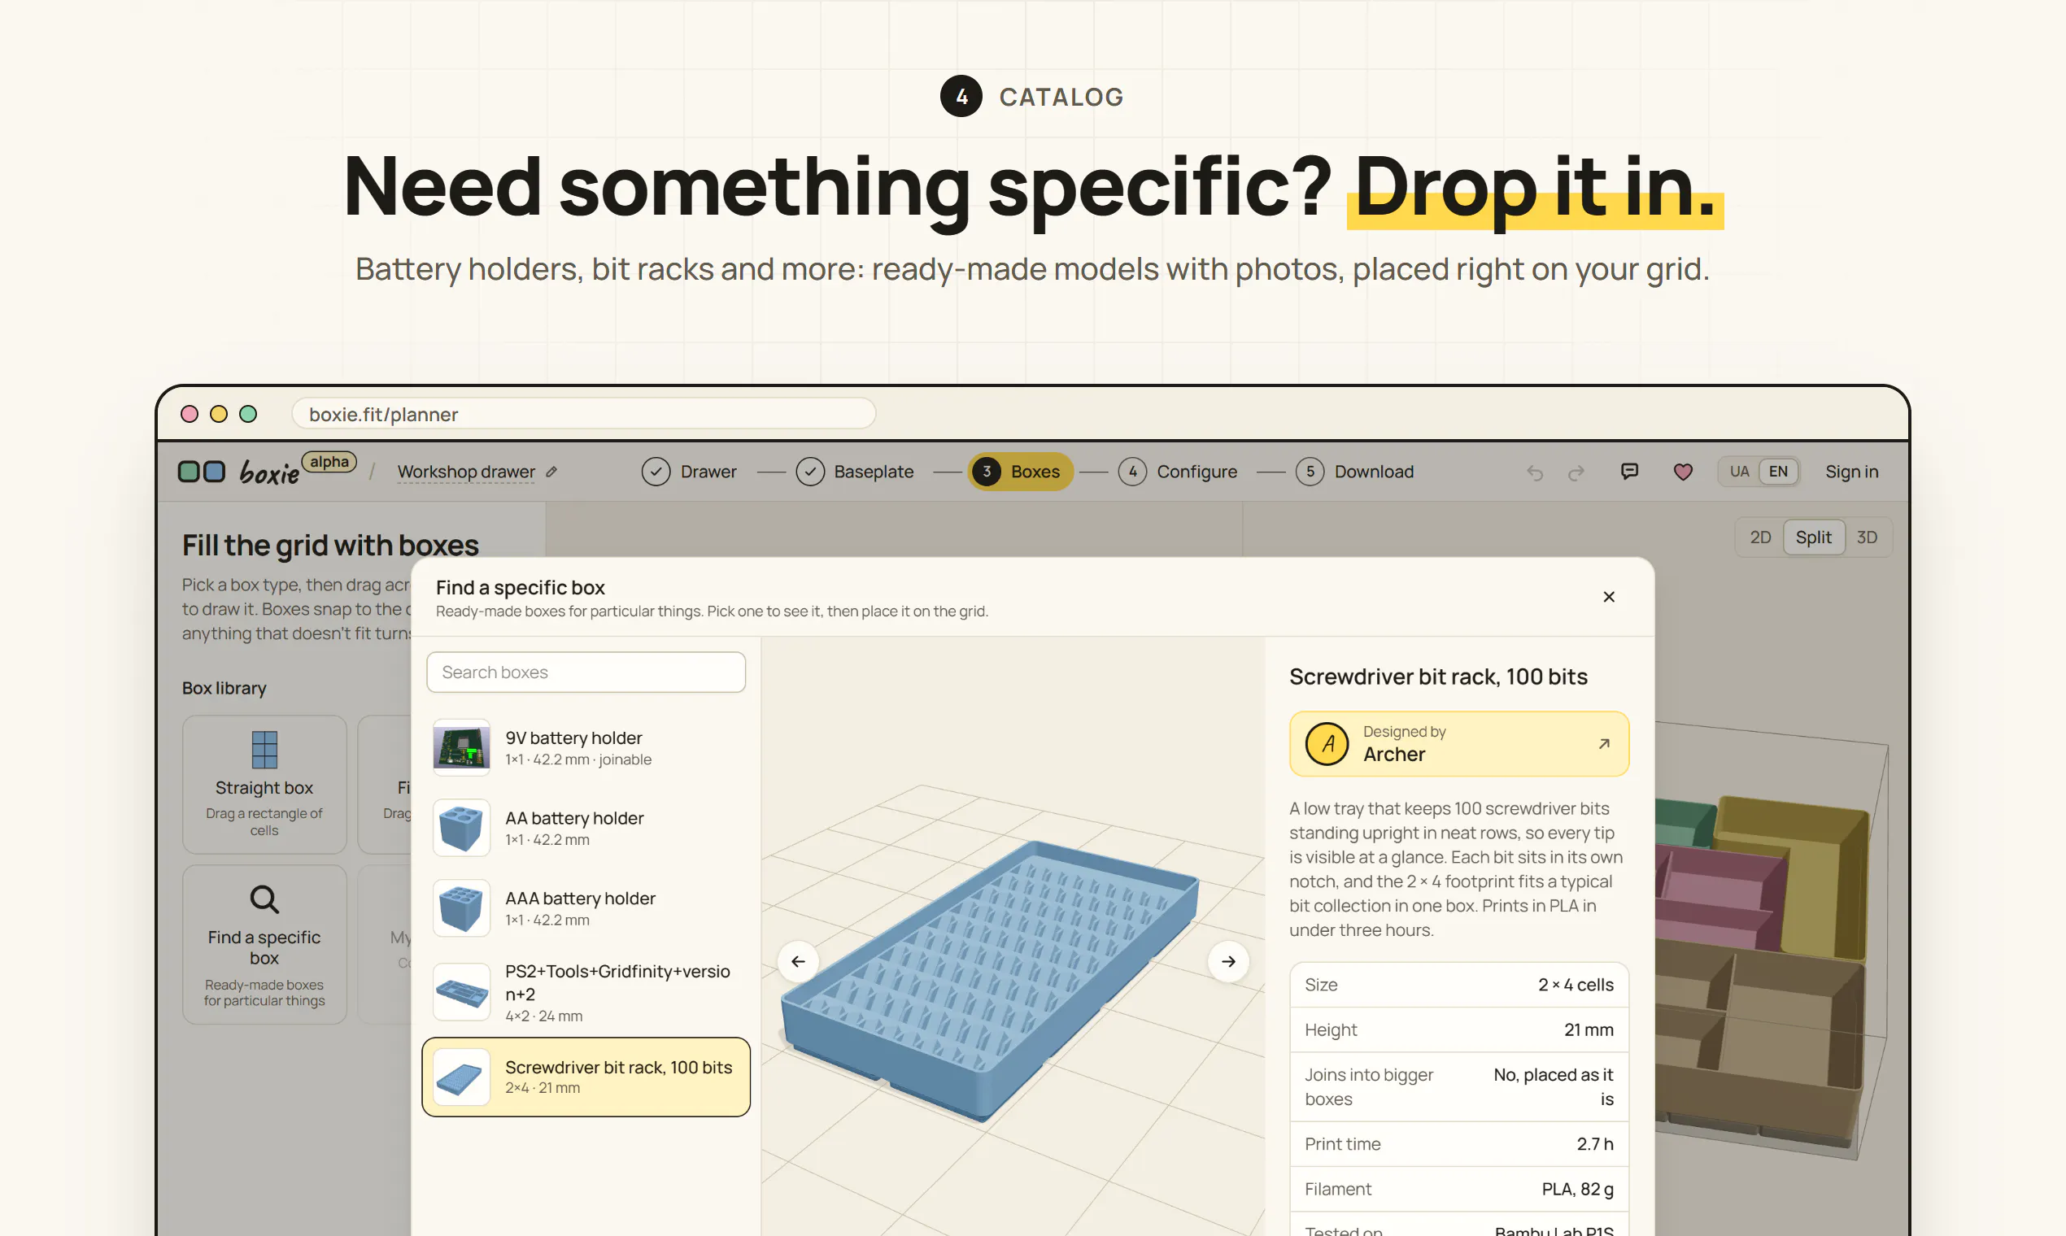Select PS2+Tools+Gridfinity thumbnail
Image resolution: width=2066 pixels, height=1236 pixels.
(461, 992)
